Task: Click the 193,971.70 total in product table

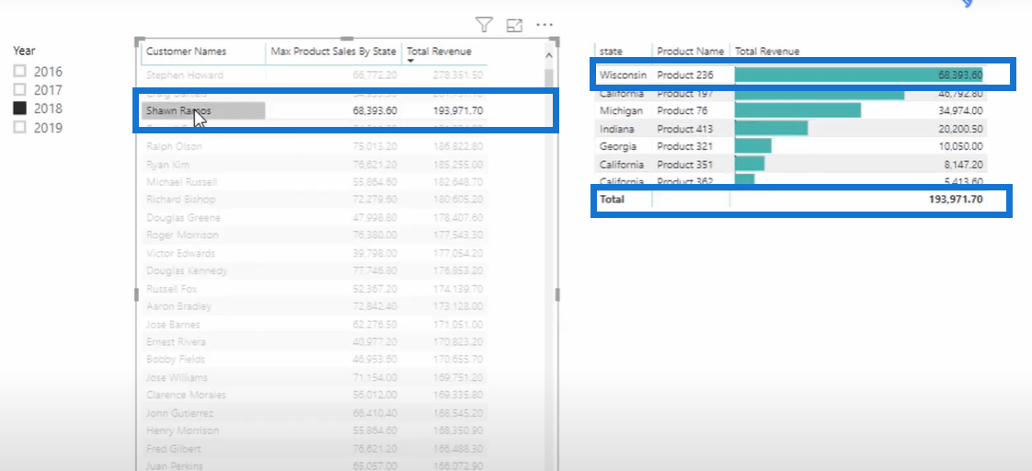Action: click(957, 199)
